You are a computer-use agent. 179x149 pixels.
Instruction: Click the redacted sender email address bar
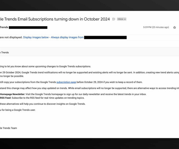pyautogui.click(x=28, y=27)
